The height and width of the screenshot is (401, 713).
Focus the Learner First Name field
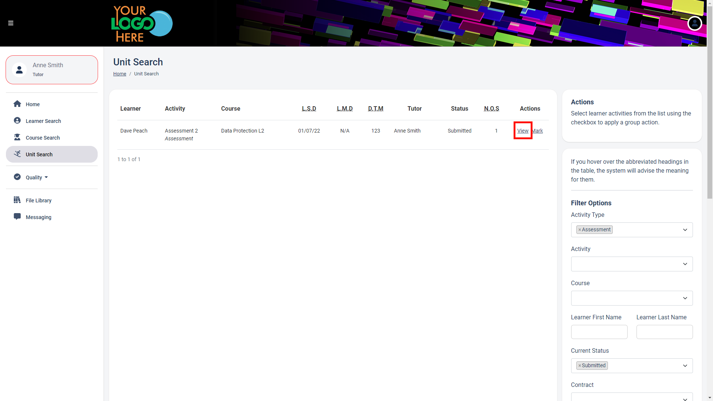[599, 332]
